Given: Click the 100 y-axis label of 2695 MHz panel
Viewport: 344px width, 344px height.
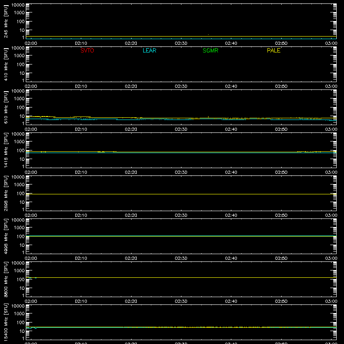Looking at the screenshot, I should (x=21, y=193).
